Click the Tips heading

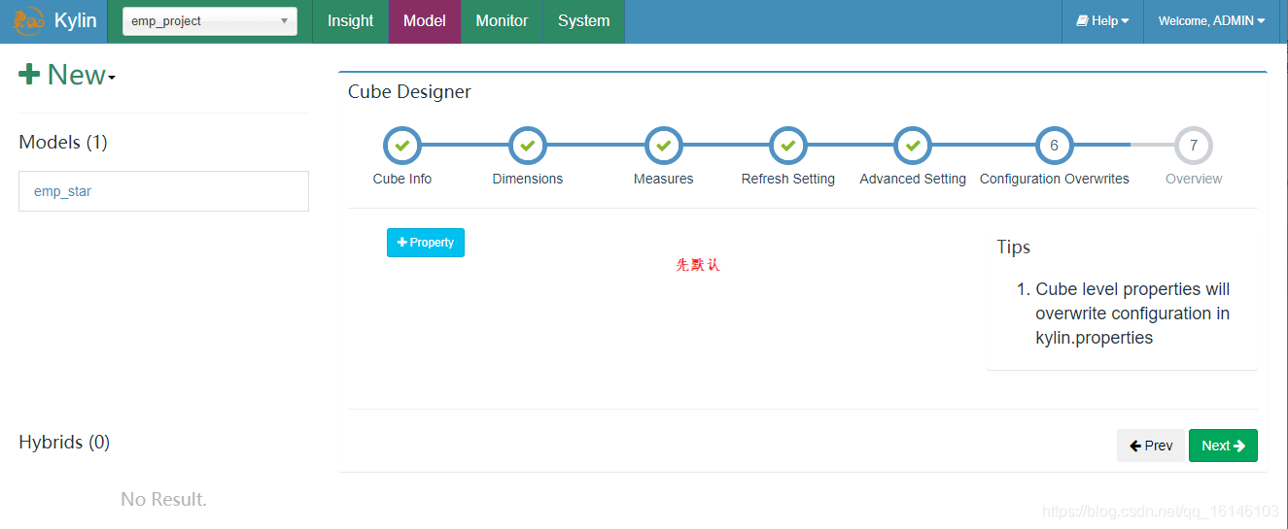point(1013,247)
